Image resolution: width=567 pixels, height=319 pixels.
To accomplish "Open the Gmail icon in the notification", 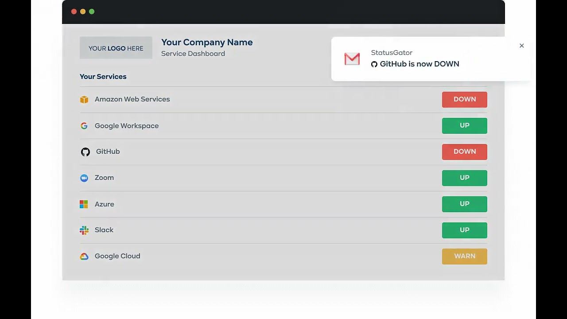I will [352, 59].
